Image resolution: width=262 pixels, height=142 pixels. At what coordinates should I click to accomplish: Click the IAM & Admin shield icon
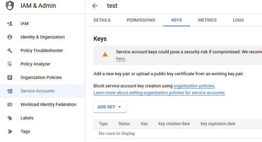coord(10,5)
